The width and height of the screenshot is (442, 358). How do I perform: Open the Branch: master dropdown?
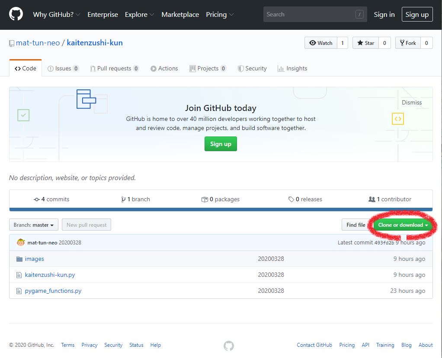click(x=34, y=225)
